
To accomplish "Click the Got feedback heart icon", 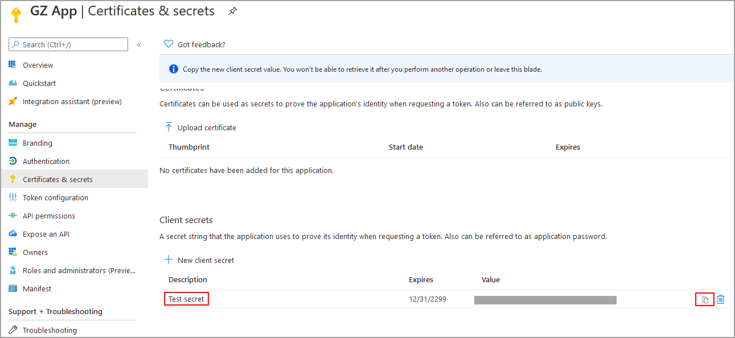I will pyautogui.click(x=168, y=44).
